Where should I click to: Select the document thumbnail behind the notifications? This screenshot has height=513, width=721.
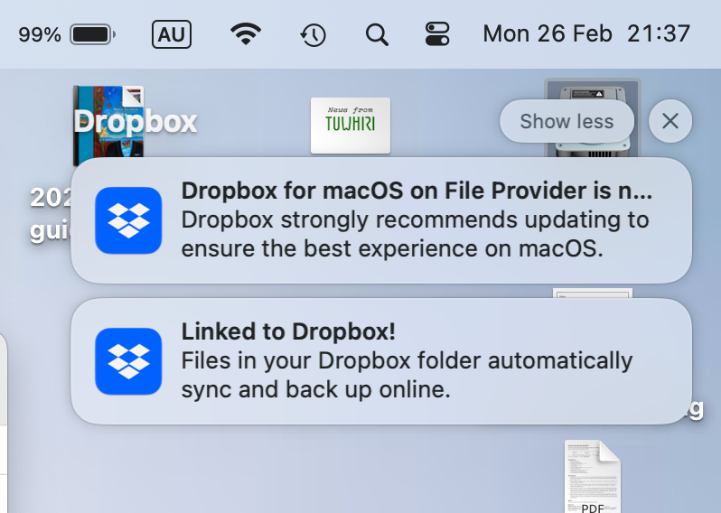pyautogui.click(x=593, y=294)
